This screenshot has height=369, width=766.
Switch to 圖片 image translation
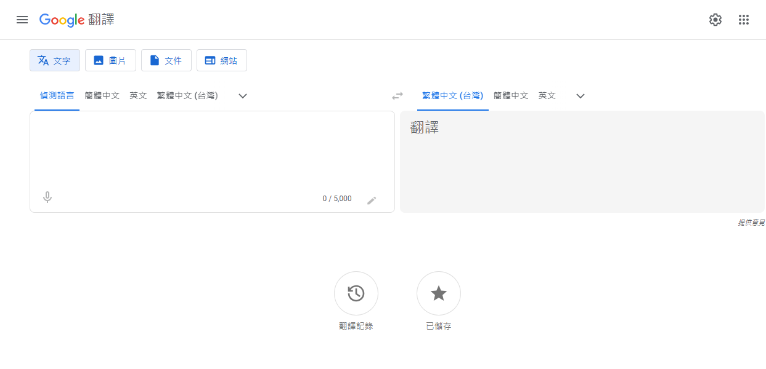[x=110, y=60]
